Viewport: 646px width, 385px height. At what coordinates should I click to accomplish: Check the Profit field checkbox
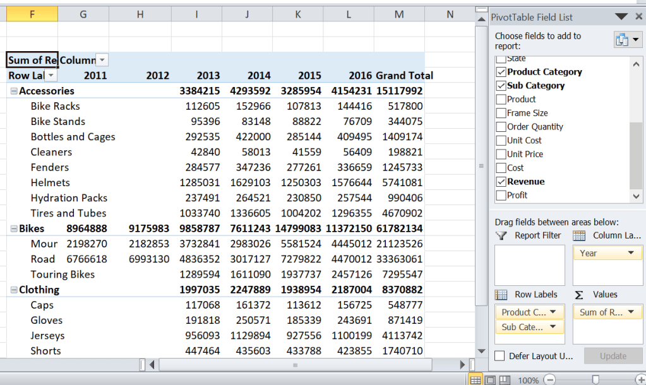tap(501, 196)
